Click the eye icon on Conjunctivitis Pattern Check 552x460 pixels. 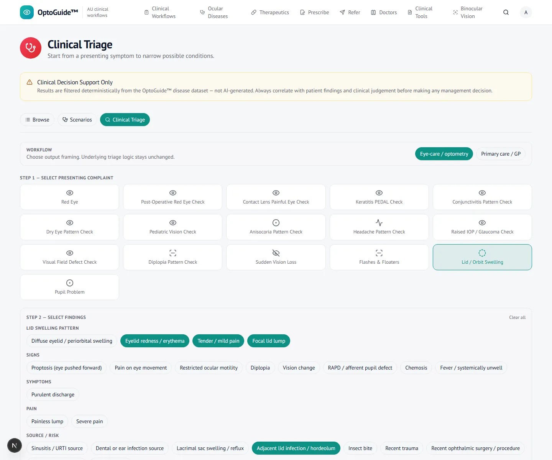482,193
